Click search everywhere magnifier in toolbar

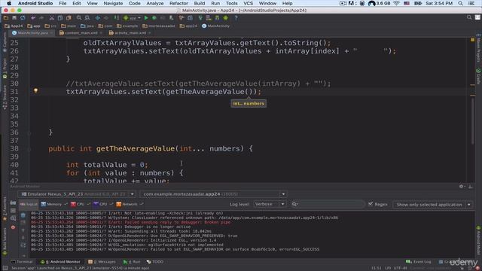point(469,17)
